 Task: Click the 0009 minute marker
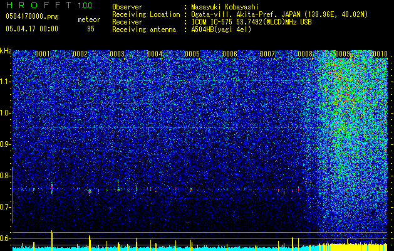tap(343, 54)
